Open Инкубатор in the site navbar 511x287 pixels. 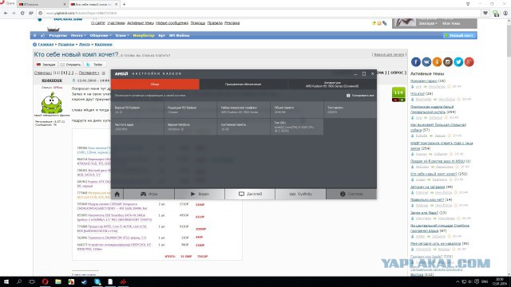144,35
